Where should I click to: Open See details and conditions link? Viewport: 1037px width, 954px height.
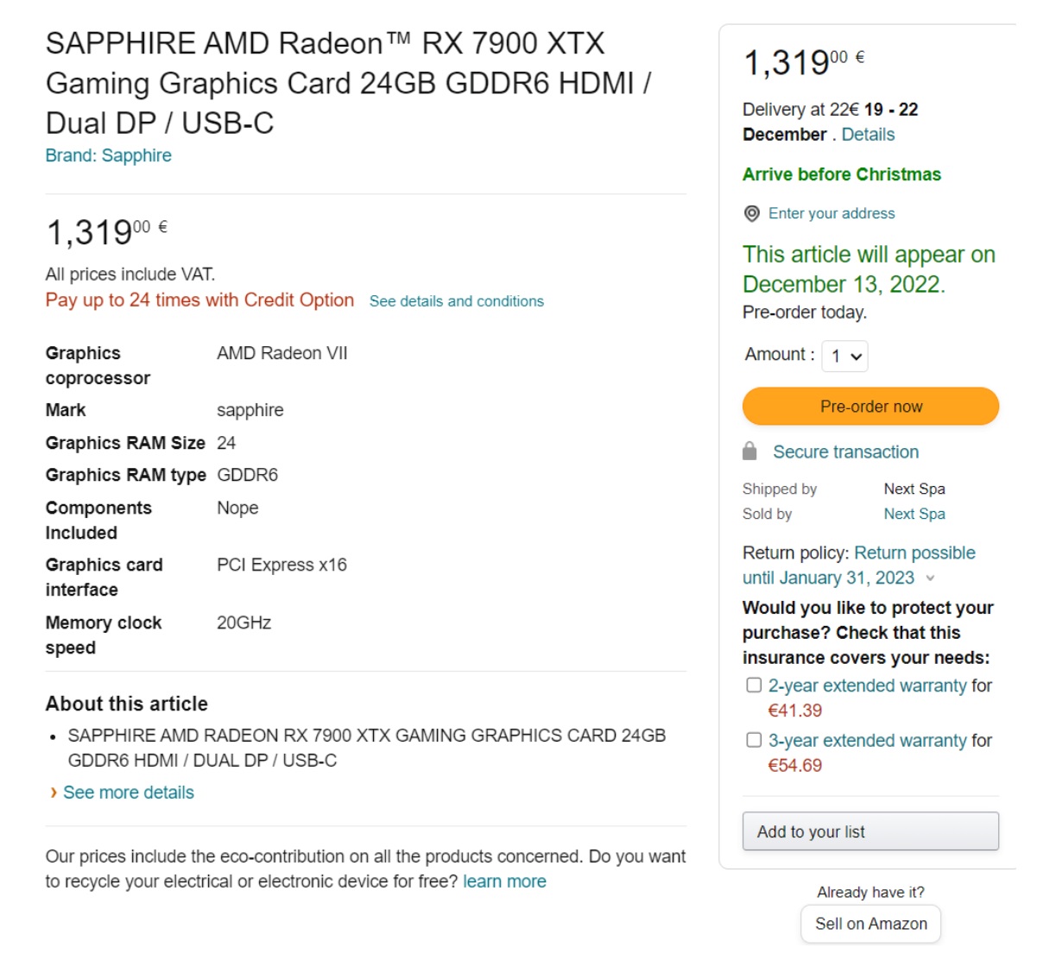coord(457,301)
